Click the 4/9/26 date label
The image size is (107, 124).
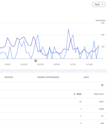click(x=8, y=64)
